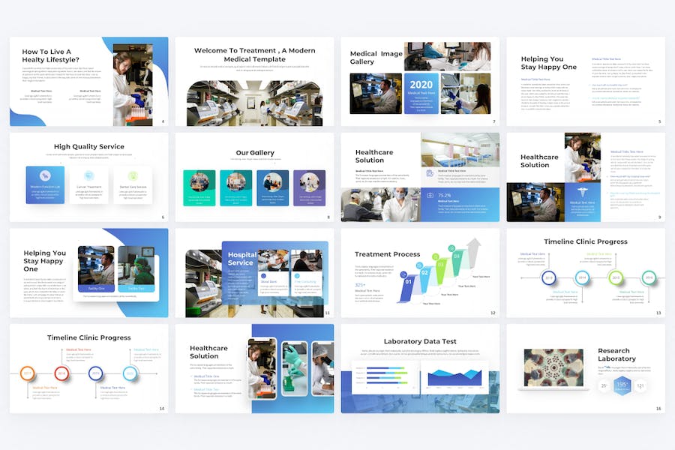Open the Laboratory Data Test slide
The image size is (675, 450).
tap(420, 368)
